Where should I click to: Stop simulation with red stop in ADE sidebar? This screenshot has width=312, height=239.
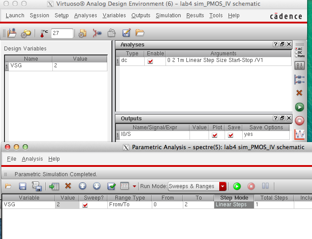tap(299, 121)
